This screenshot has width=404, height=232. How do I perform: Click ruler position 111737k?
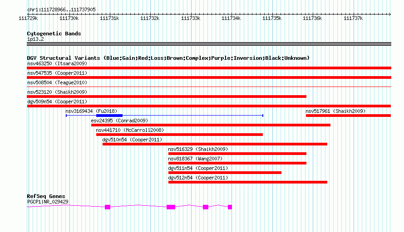click(x=353, y=18)
